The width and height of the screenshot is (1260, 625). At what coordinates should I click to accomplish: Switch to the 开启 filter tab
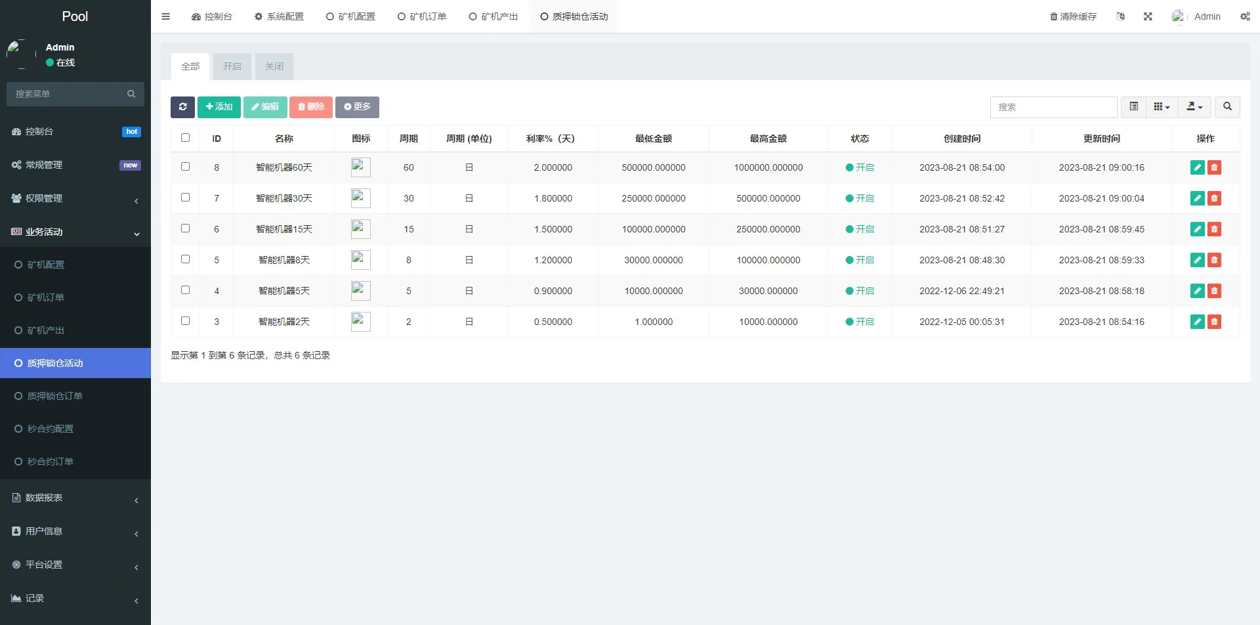coord(232,66)
